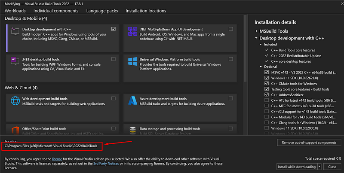This screenshot has width=344, height=173.
Task: Collapse the Included components list
Action: (261, 44)
